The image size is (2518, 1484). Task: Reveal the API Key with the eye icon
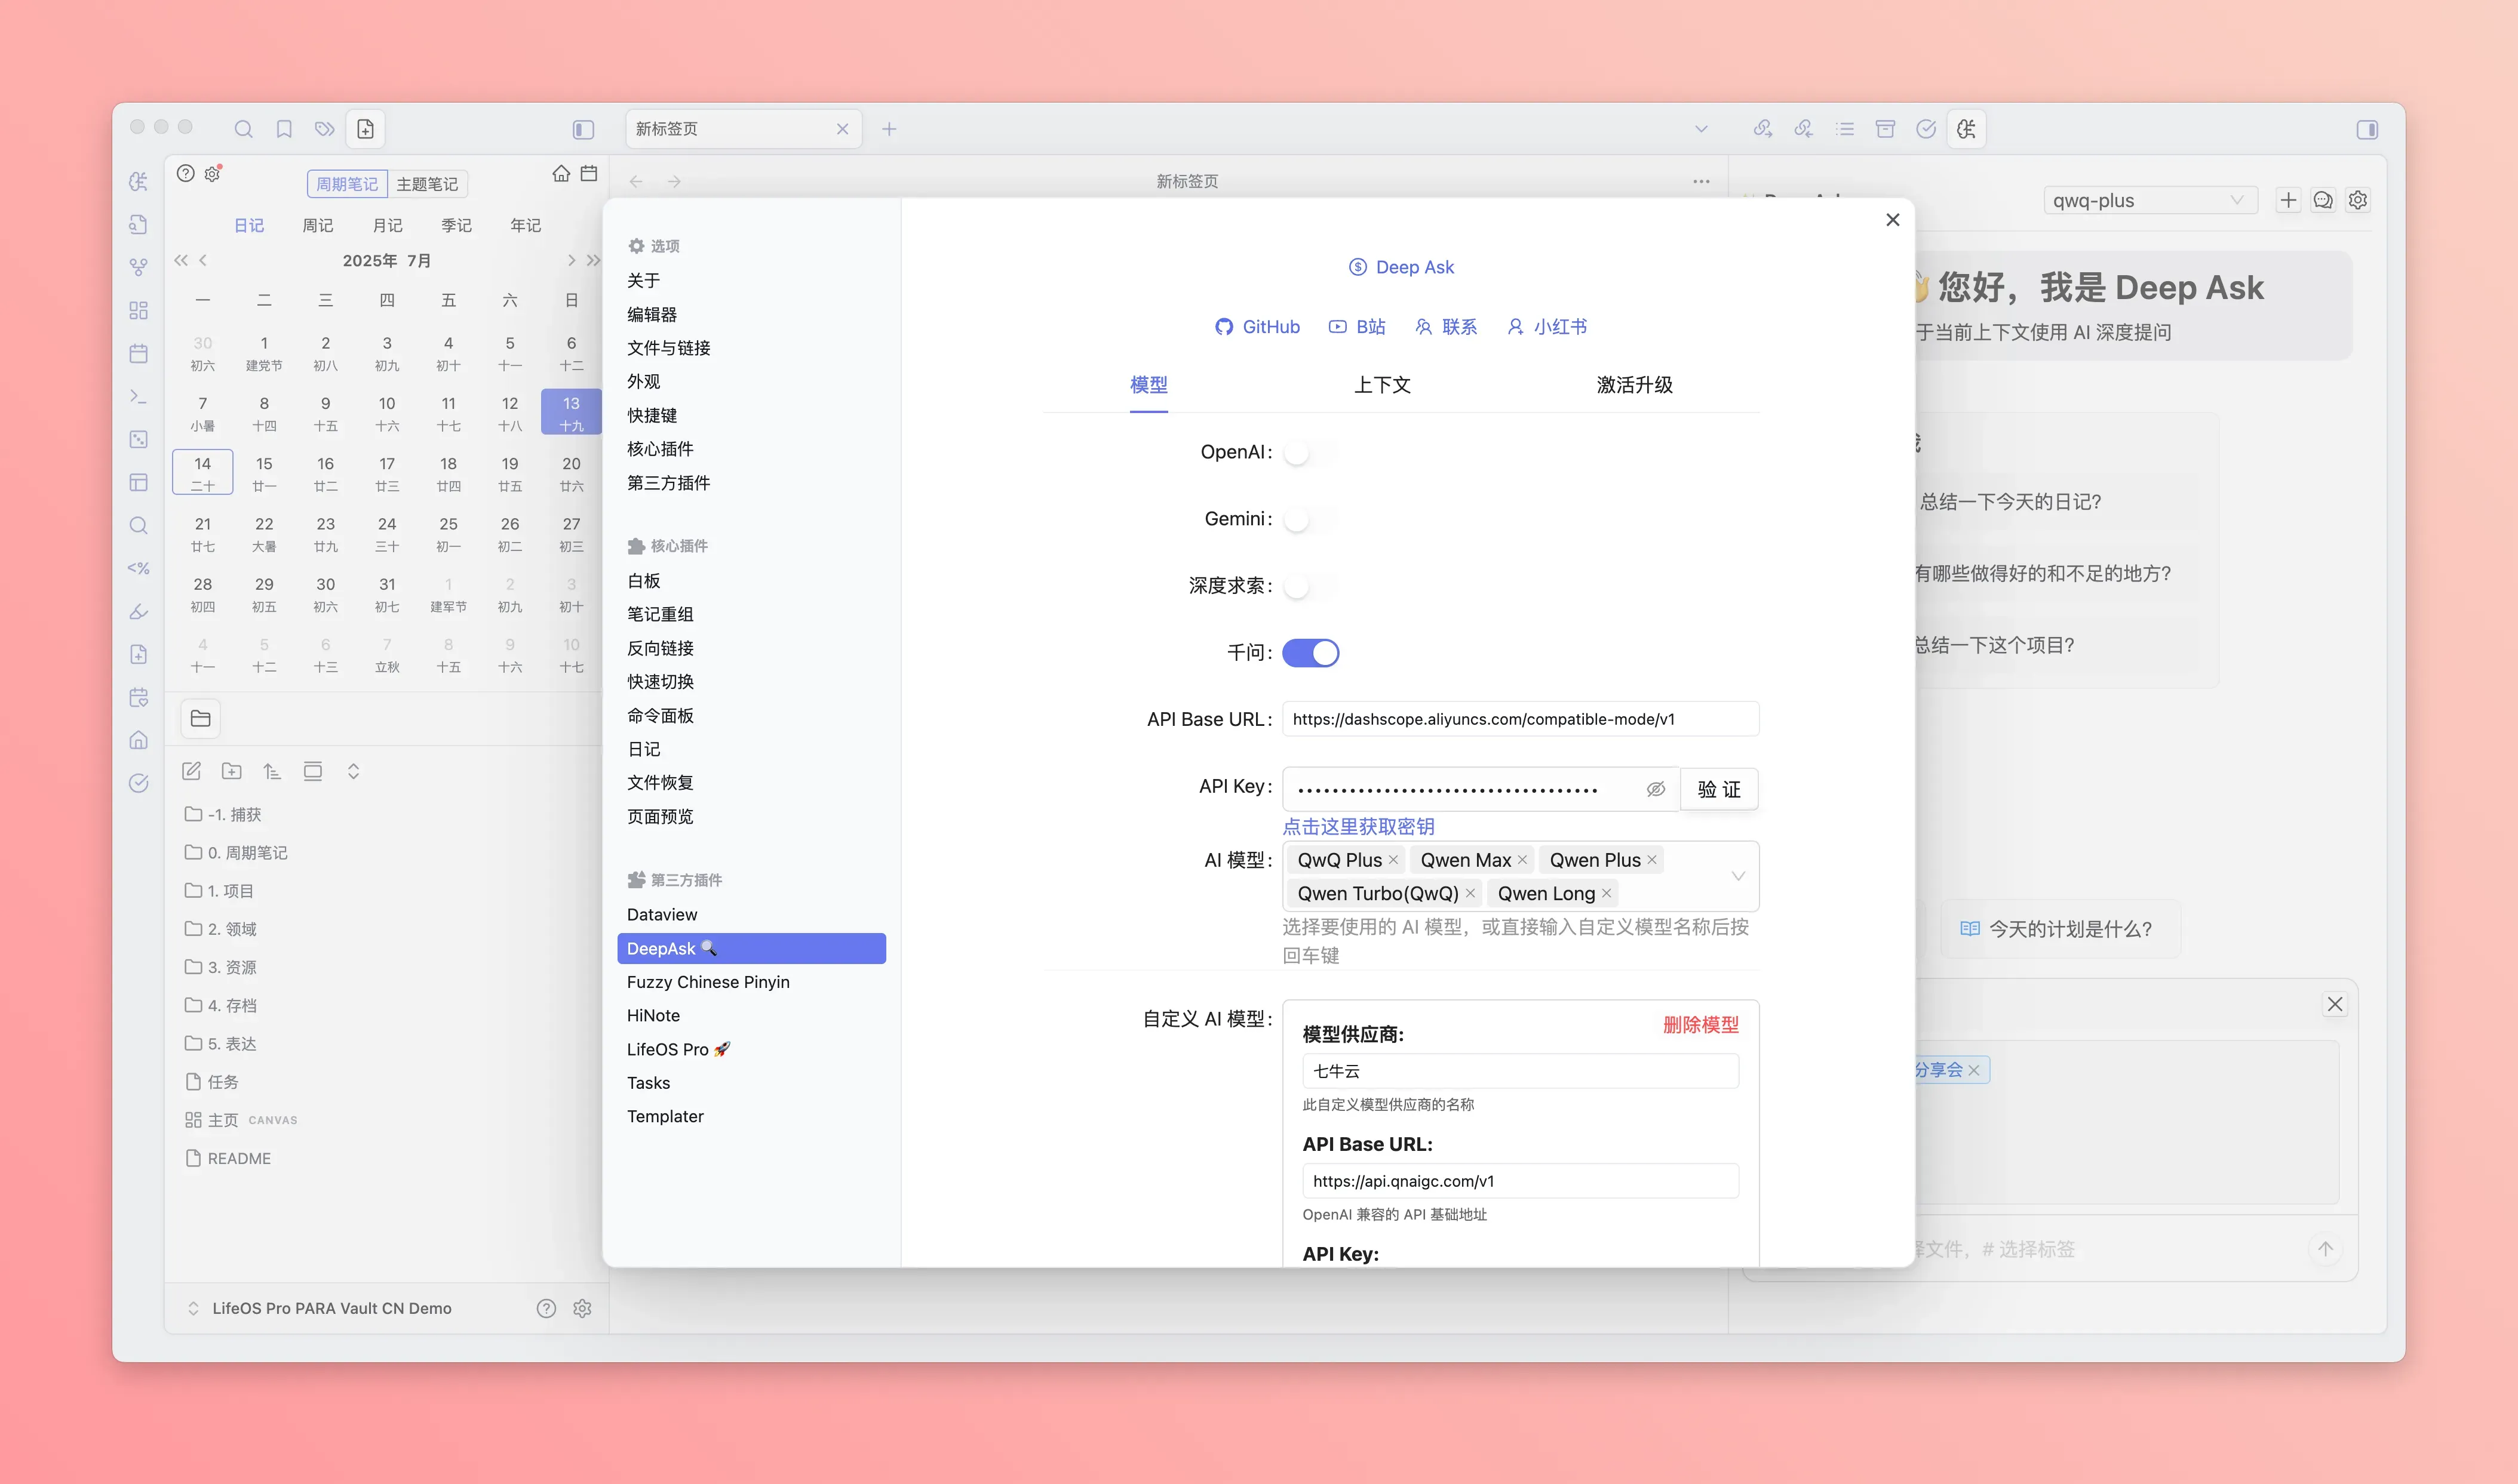coord(1656,789)
